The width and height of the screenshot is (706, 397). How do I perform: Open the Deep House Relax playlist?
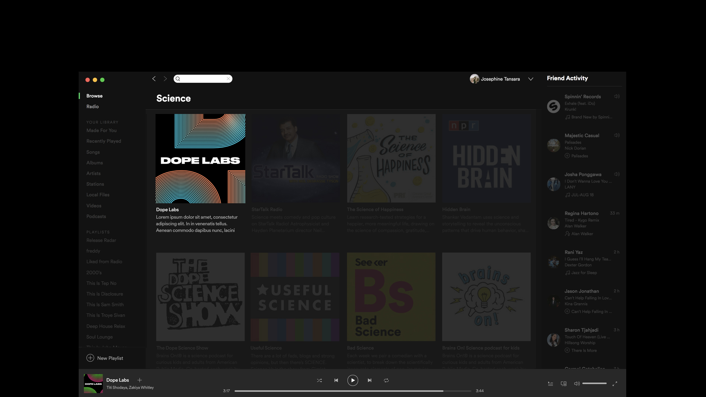[106, 326]
